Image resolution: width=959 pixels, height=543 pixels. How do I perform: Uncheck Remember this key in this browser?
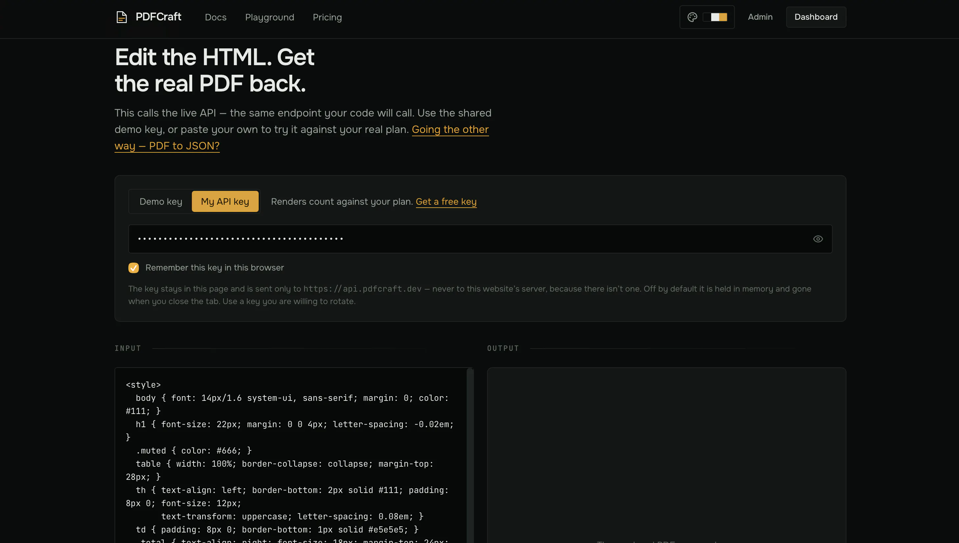coord(134,268)
